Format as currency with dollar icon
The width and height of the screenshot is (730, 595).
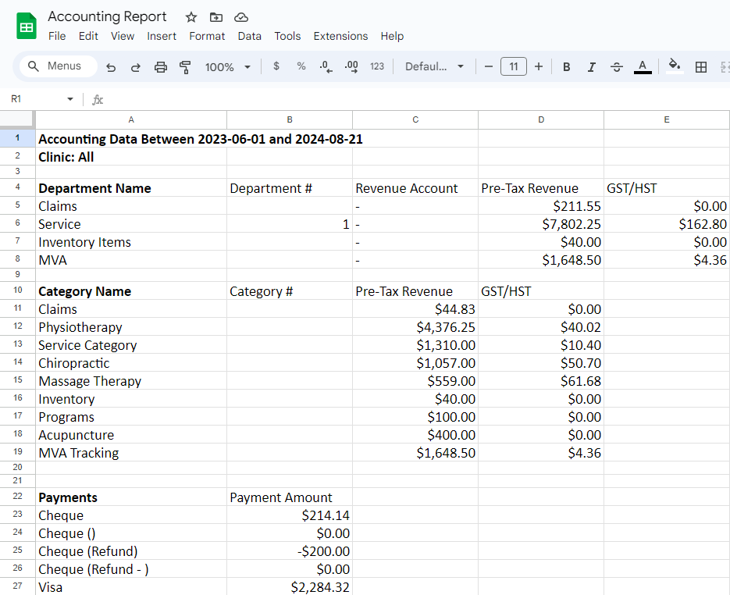pyautogui.click(x=276, y=66)
